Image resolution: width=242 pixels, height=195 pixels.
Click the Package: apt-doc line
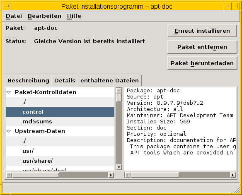[x=153, y=91]
